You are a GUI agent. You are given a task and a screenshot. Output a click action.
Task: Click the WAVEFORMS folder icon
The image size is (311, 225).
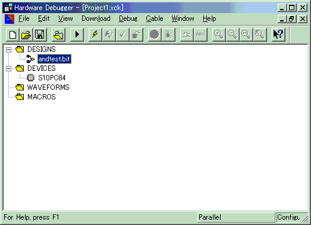pyautogui.click(x=20, y=87)
